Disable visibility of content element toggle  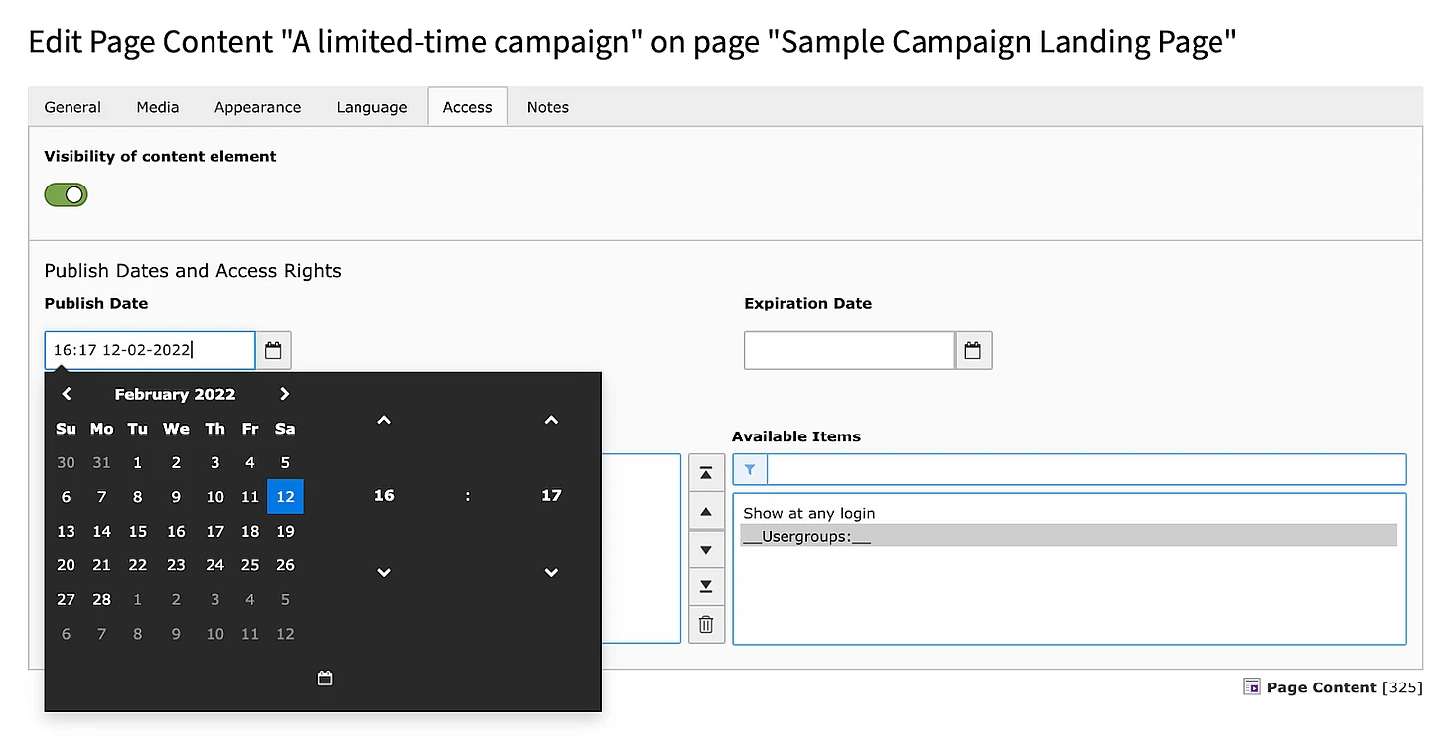[66, 194]
